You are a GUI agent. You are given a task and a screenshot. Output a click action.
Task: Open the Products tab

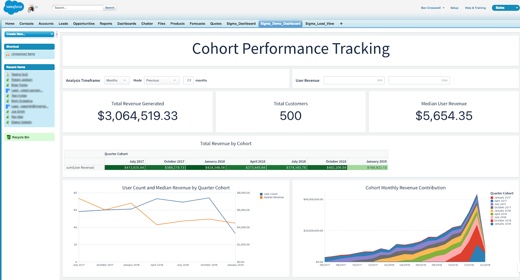[177, 24]
